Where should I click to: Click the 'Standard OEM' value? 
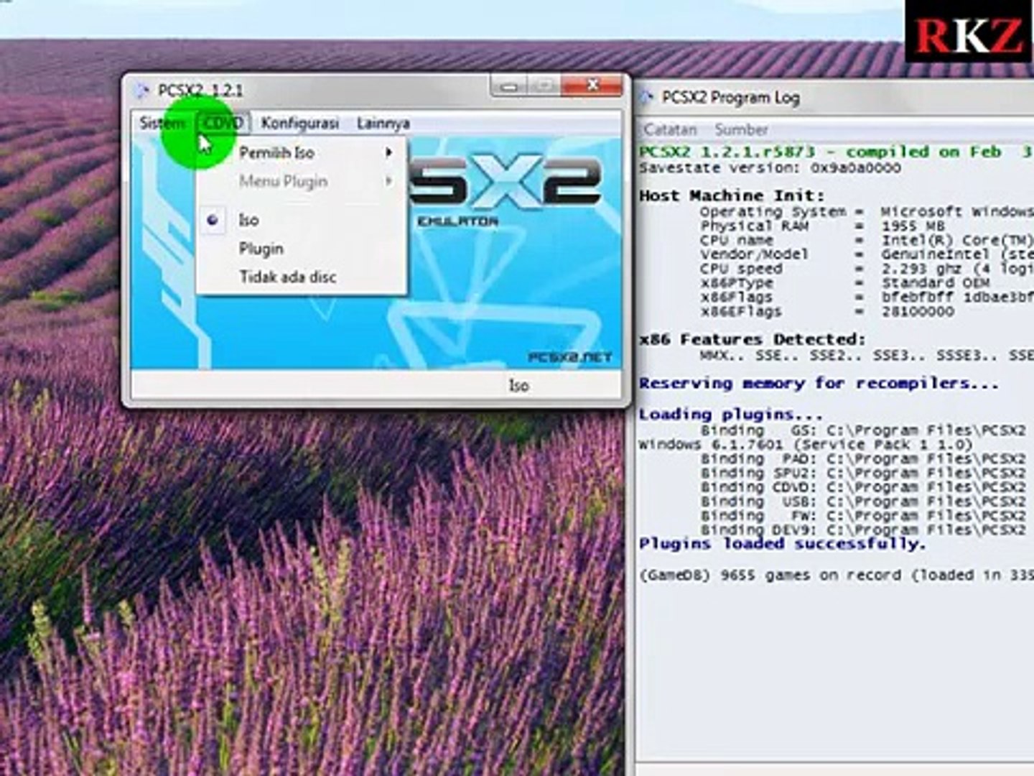[x=936, y=283]
